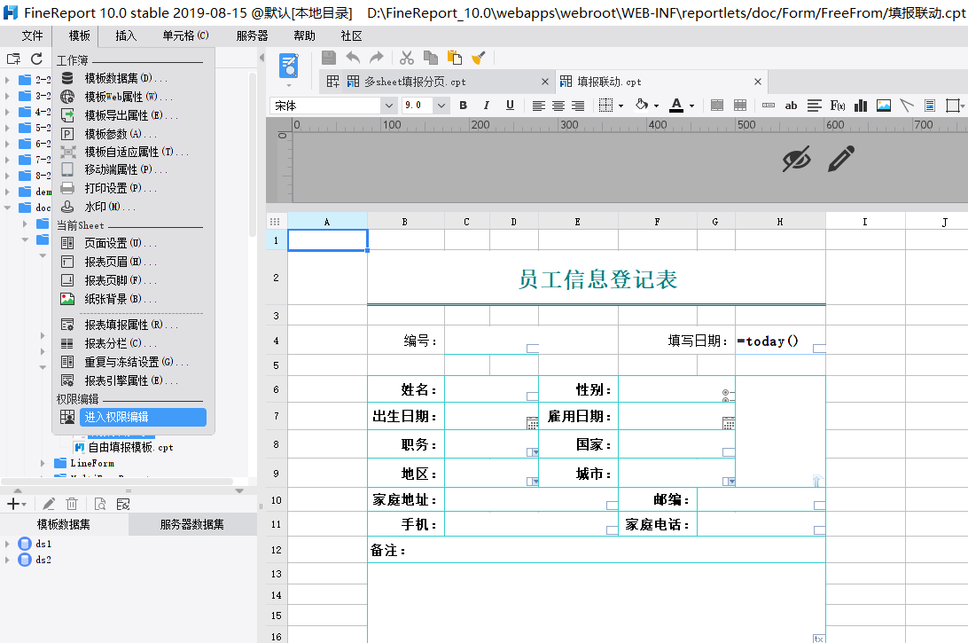Close the 填报联动.cpt tab
Viewport: 968px width, 643px height.
(758, 82)
